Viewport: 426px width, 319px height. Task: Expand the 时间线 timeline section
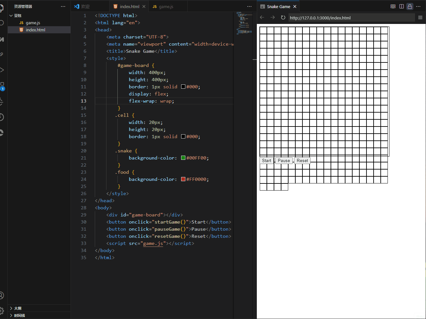click(x=19, y=315)
